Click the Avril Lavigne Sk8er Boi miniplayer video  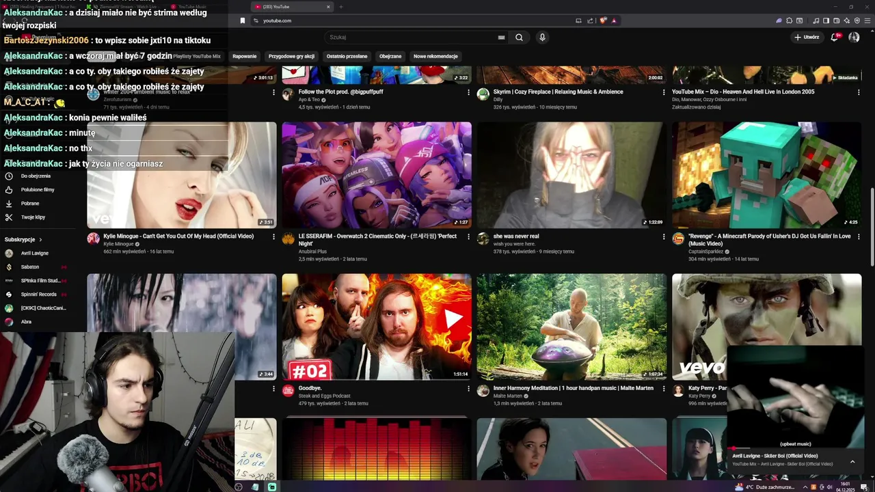pos(794,397)
